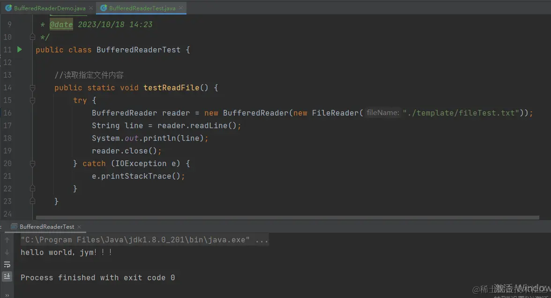Click line number 16 in the gutter

7,113
